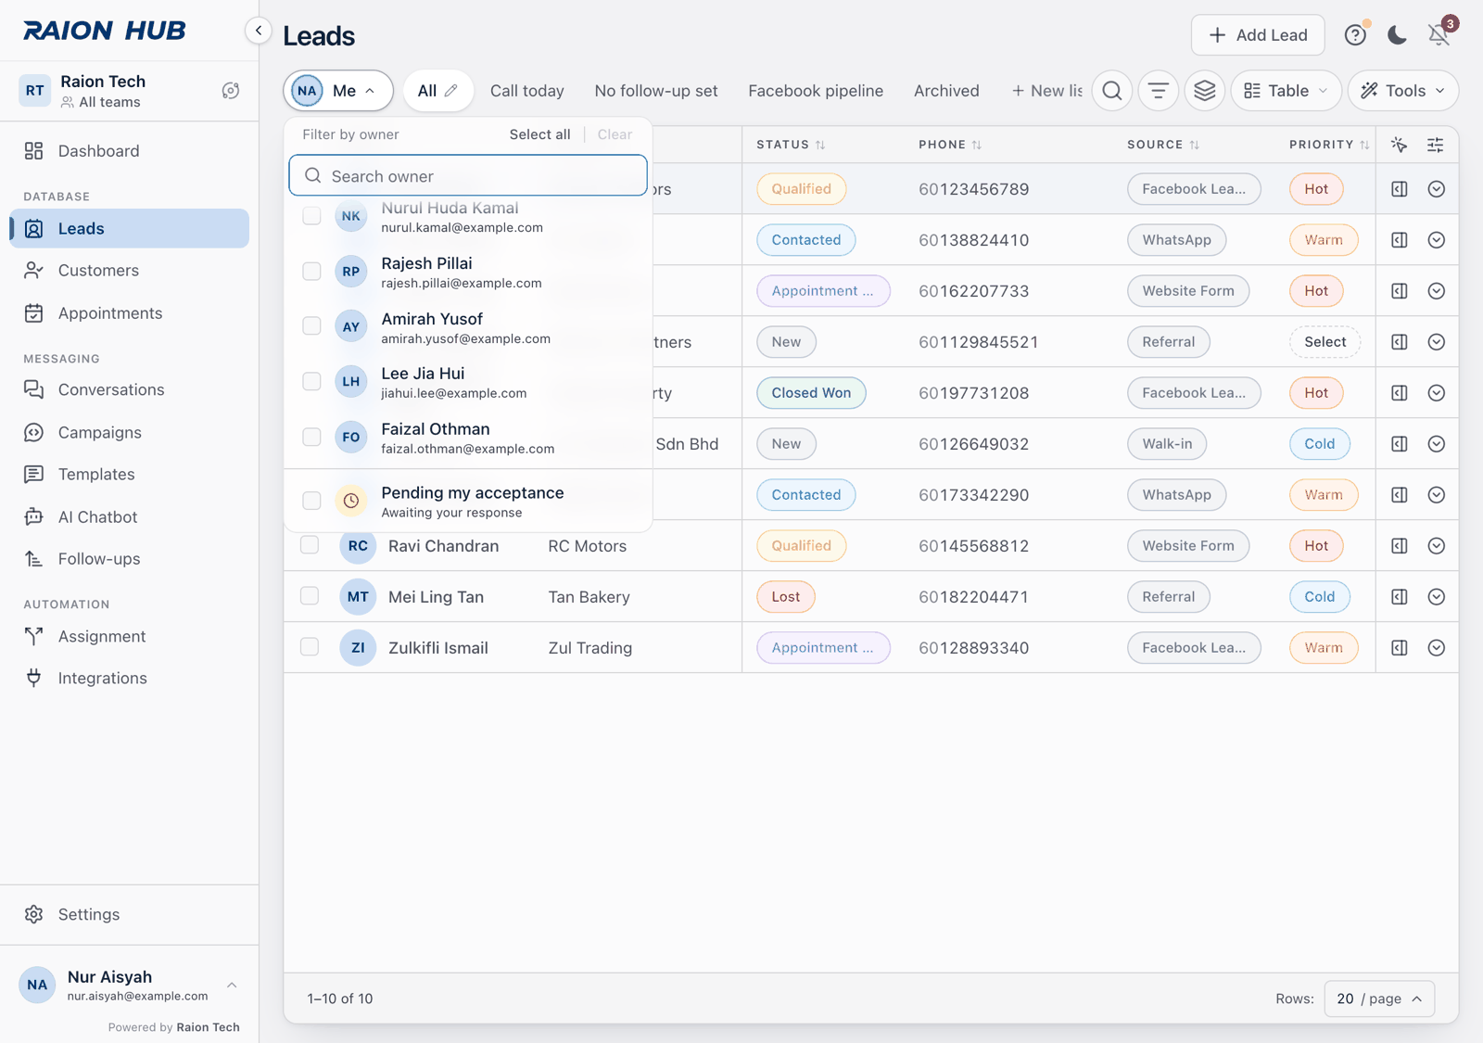The height and width of the screenshot is (1043, 1483).
Task: Open notifications bell with badge
Action: (1439, 35)
